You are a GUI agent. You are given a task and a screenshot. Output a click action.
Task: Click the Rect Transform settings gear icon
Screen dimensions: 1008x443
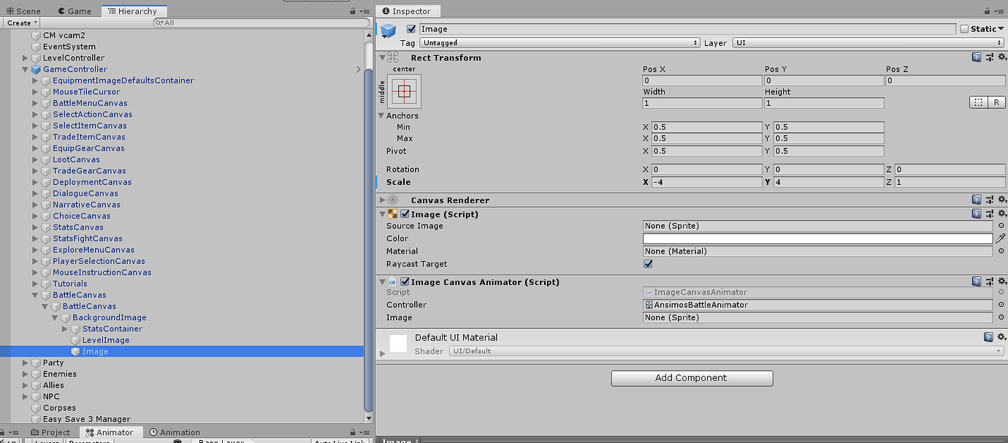(1002, 57)
